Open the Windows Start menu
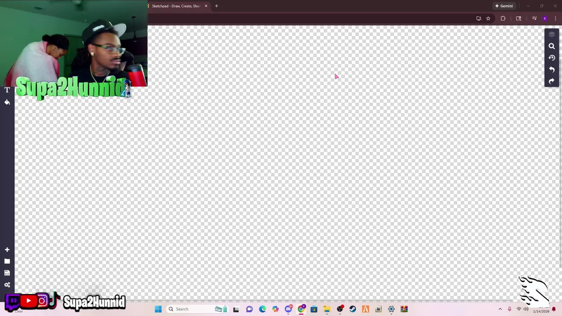 158,309
